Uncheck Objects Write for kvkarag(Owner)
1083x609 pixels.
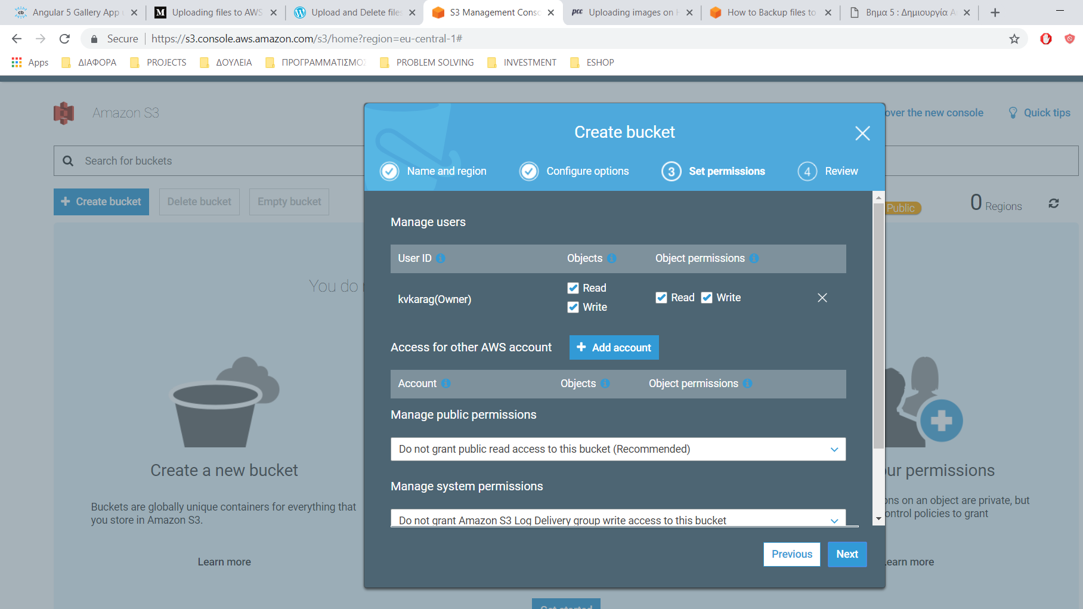click(573, 307)
